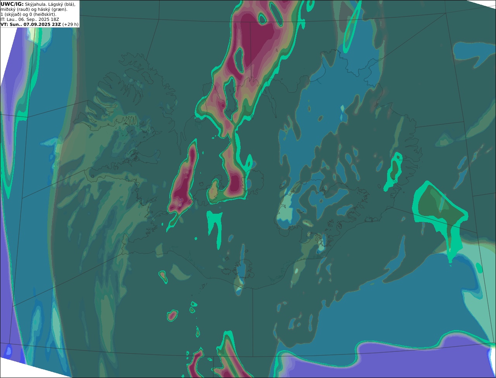The image size is (496, 378).
Task: Click the 'UWC/IG:' bold title text
Action: (12, 4)
